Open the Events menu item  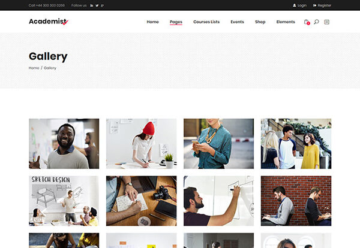point(237,22)
